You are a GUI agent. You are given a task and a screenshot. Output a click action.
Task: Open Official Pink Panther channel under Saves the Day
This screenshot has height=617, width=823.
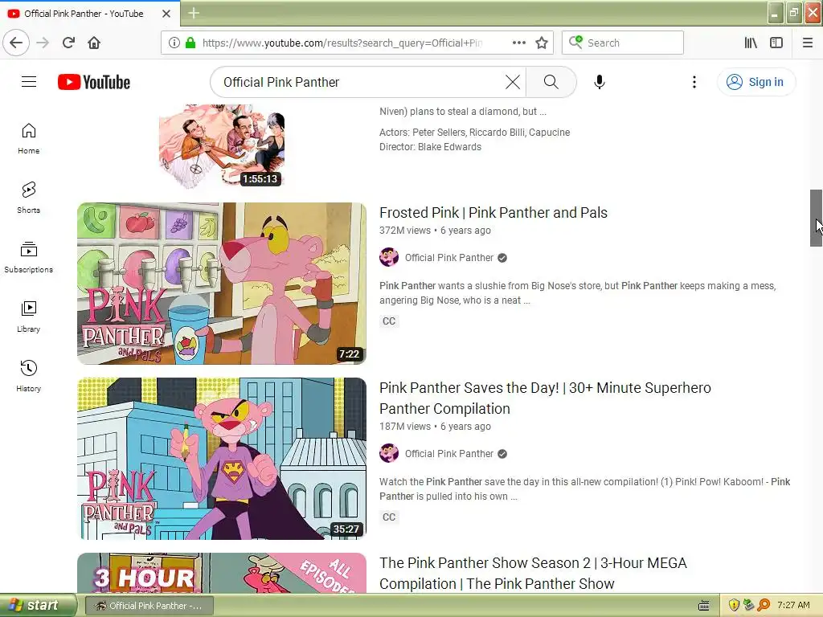448,454
